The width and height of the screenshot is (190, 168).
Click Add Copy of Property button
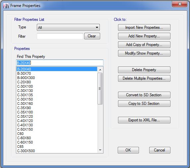point(144,45)
